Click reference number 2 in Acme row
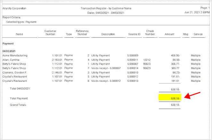Image resolution: width=212 pixels, height=140 pixels. 88,56
